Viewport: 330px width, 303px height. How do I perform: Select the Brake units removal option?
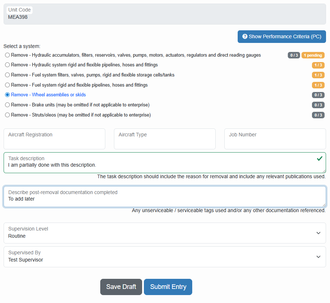click(7, 105)
